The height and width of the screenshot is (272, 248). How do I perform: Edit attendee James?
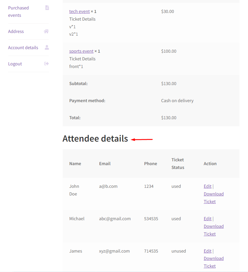tap(207, 251)
